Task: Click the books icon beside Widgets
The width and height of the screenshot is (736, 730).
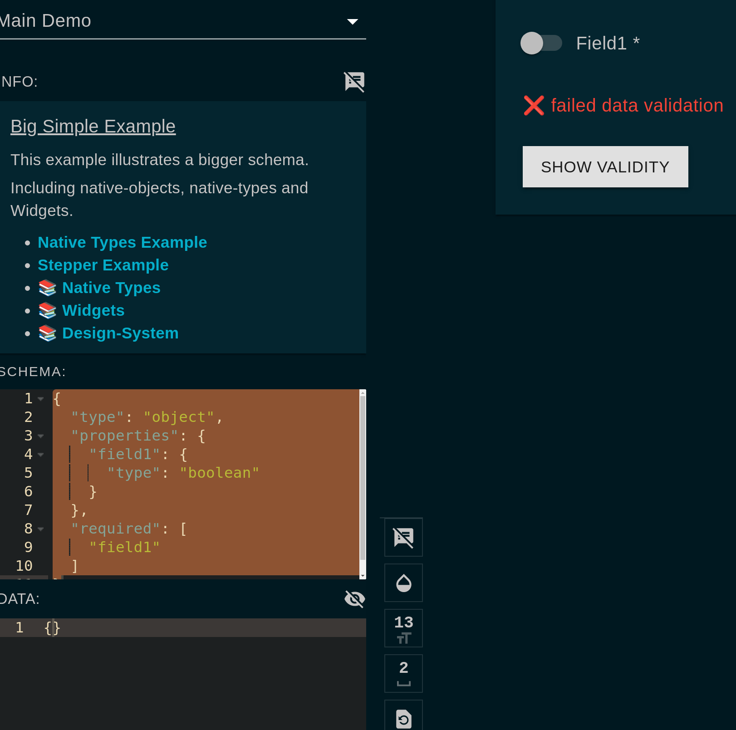Action: pyautogui.click(x=47, y=310)
